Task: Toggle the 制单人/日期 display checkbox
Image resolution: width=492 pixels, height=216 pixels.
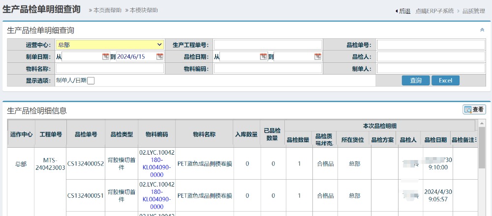Action: tap(91, 81)
